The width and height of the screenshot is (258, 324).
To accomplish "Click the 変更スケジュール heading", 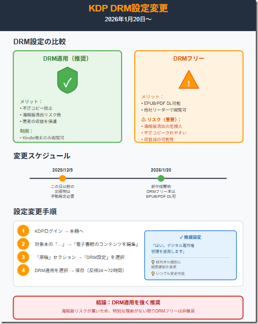I will tap(42, 156).
